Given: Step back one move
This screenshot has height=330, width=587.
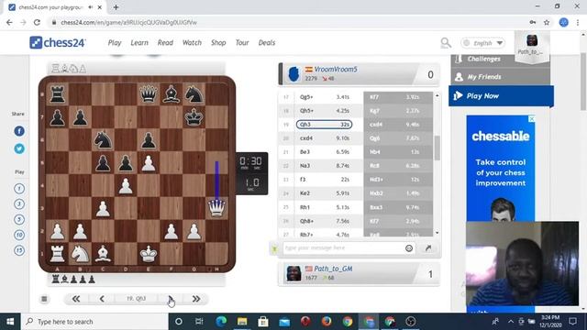Looking at the screenshot, I should (102, 299).
